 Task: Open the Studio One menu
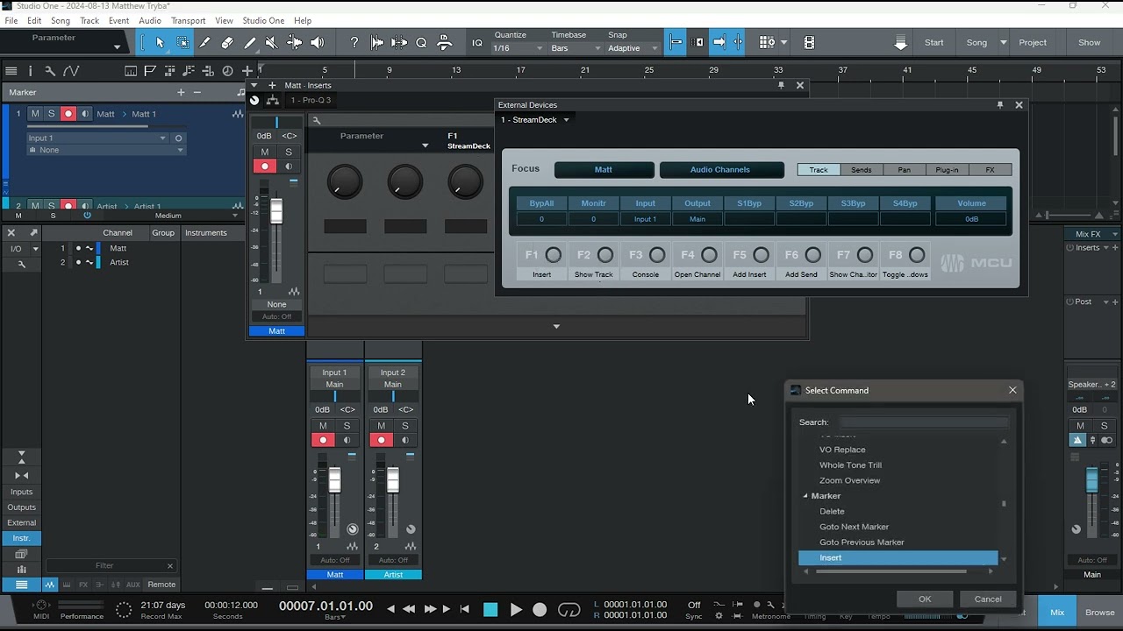pos(263,20)
